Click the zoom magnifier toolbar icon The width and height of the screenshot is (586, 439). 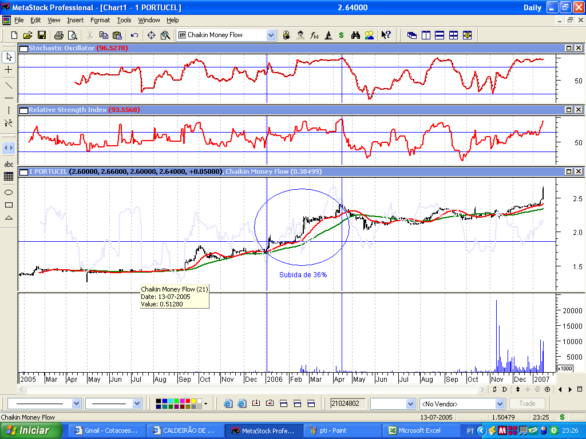[x=165, y=35]
